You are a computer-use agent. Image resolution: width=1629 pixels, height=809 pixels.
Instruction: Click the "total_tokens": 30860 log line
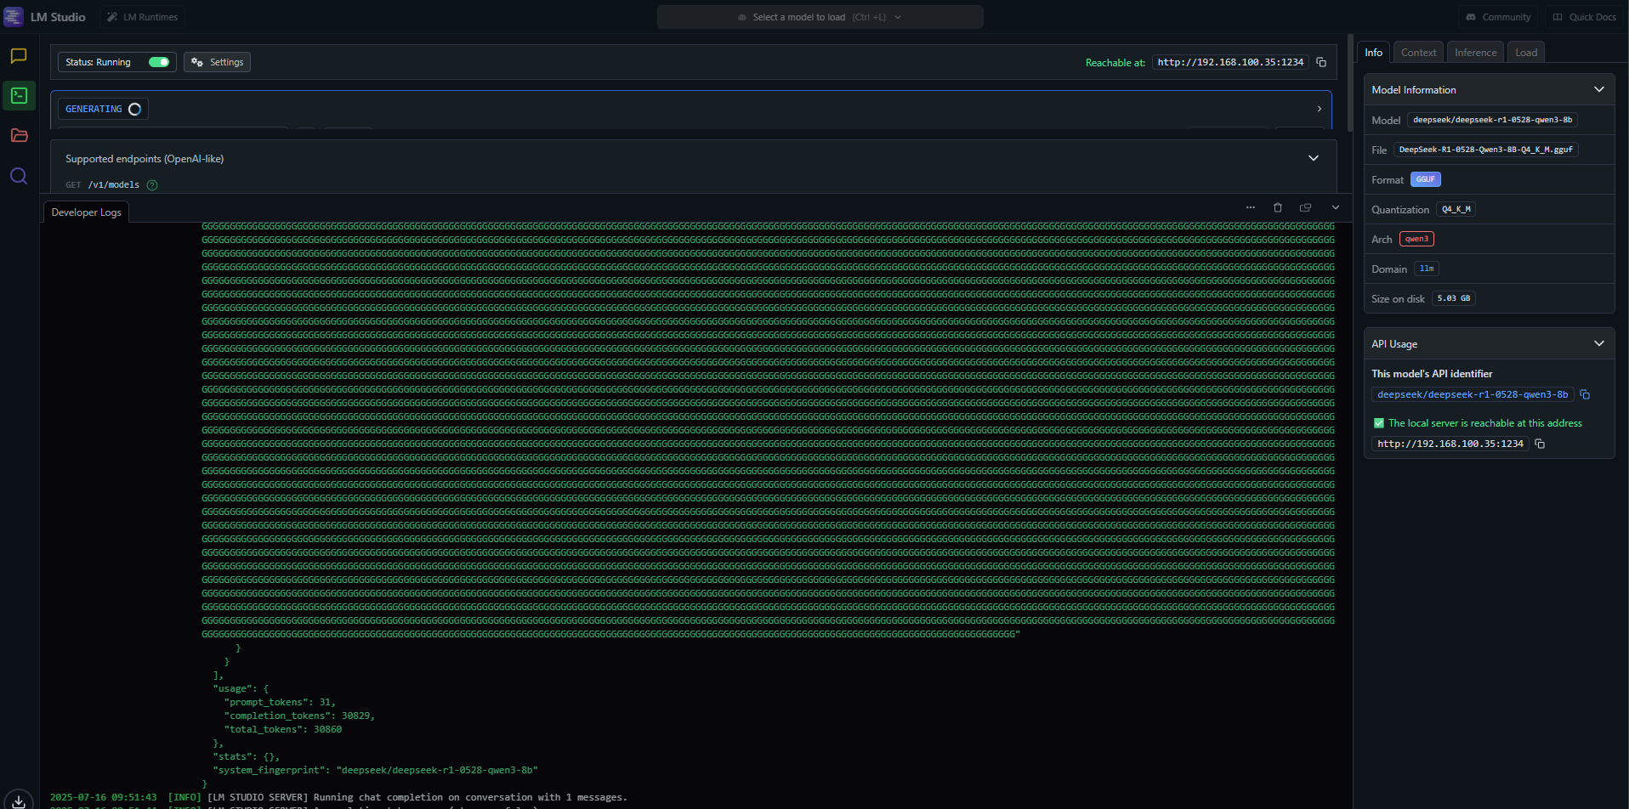click(283, 729)
